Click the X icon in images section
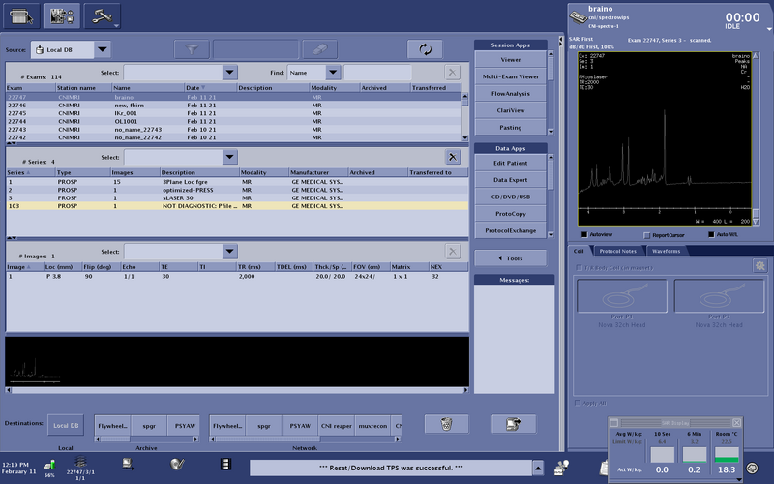Screen dimensions: 774x484 tap(452, 252)
